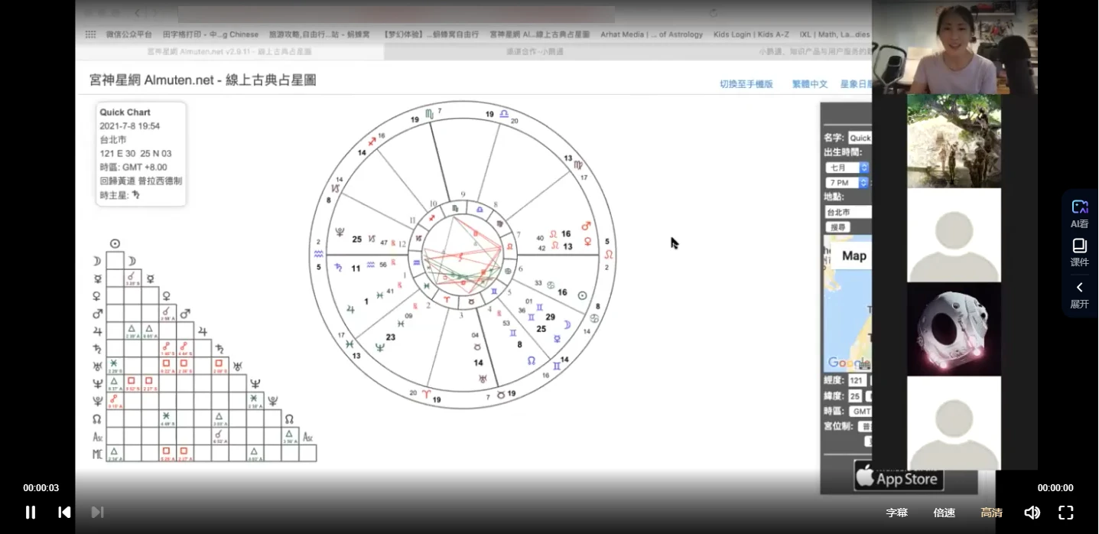Open the 字幕 subtitles option
1099x534 pixels.
(897, 513)
